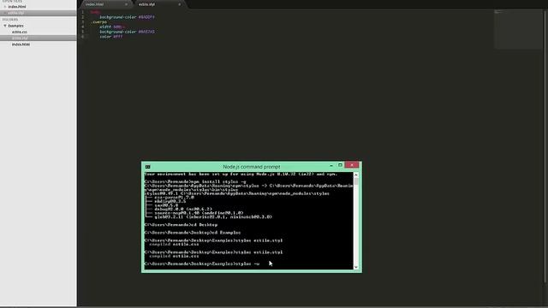548x308 pixels.
Task: Minimize the Node.js command prompt window
Action: coord(331,165)
